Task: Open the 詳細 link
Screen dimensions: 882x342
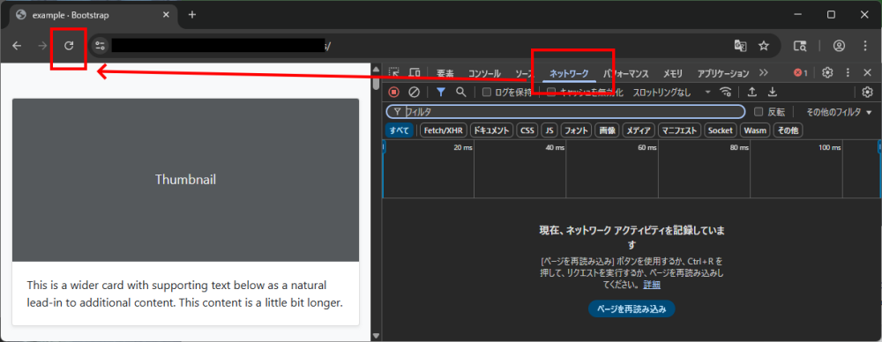Action: tap(652, 286)
